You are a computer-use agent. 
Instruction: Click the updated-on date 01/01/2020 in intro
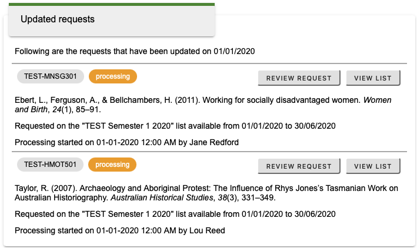click(234, 51)
